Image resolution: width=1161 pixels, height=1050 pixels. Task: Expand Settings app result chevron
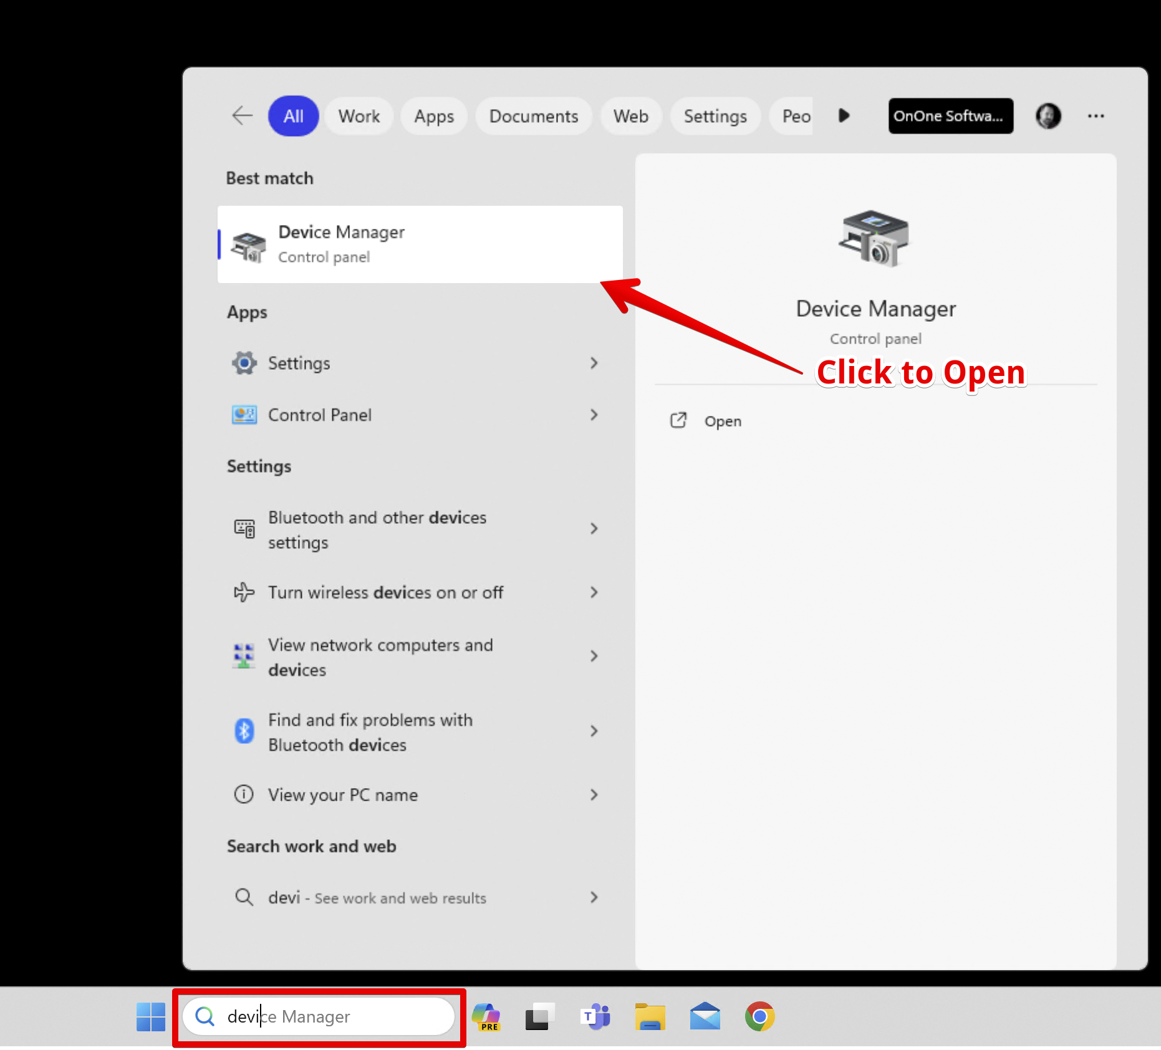pos(594,363)
